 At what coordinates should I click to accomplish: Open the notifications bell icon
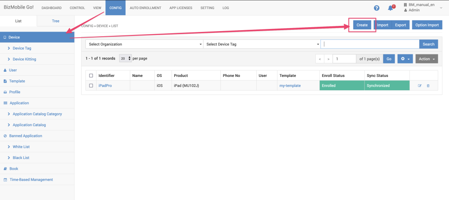pyautogui.click(x=390, y=8)
